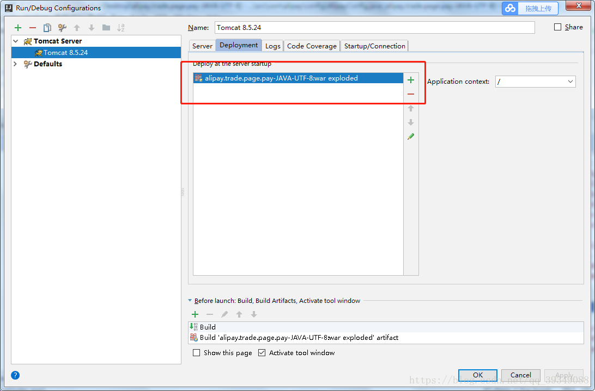The width and height of the screenshot is (595, 391).
Task: Create new folder icon in left toolbar
Action: (106, 28)
